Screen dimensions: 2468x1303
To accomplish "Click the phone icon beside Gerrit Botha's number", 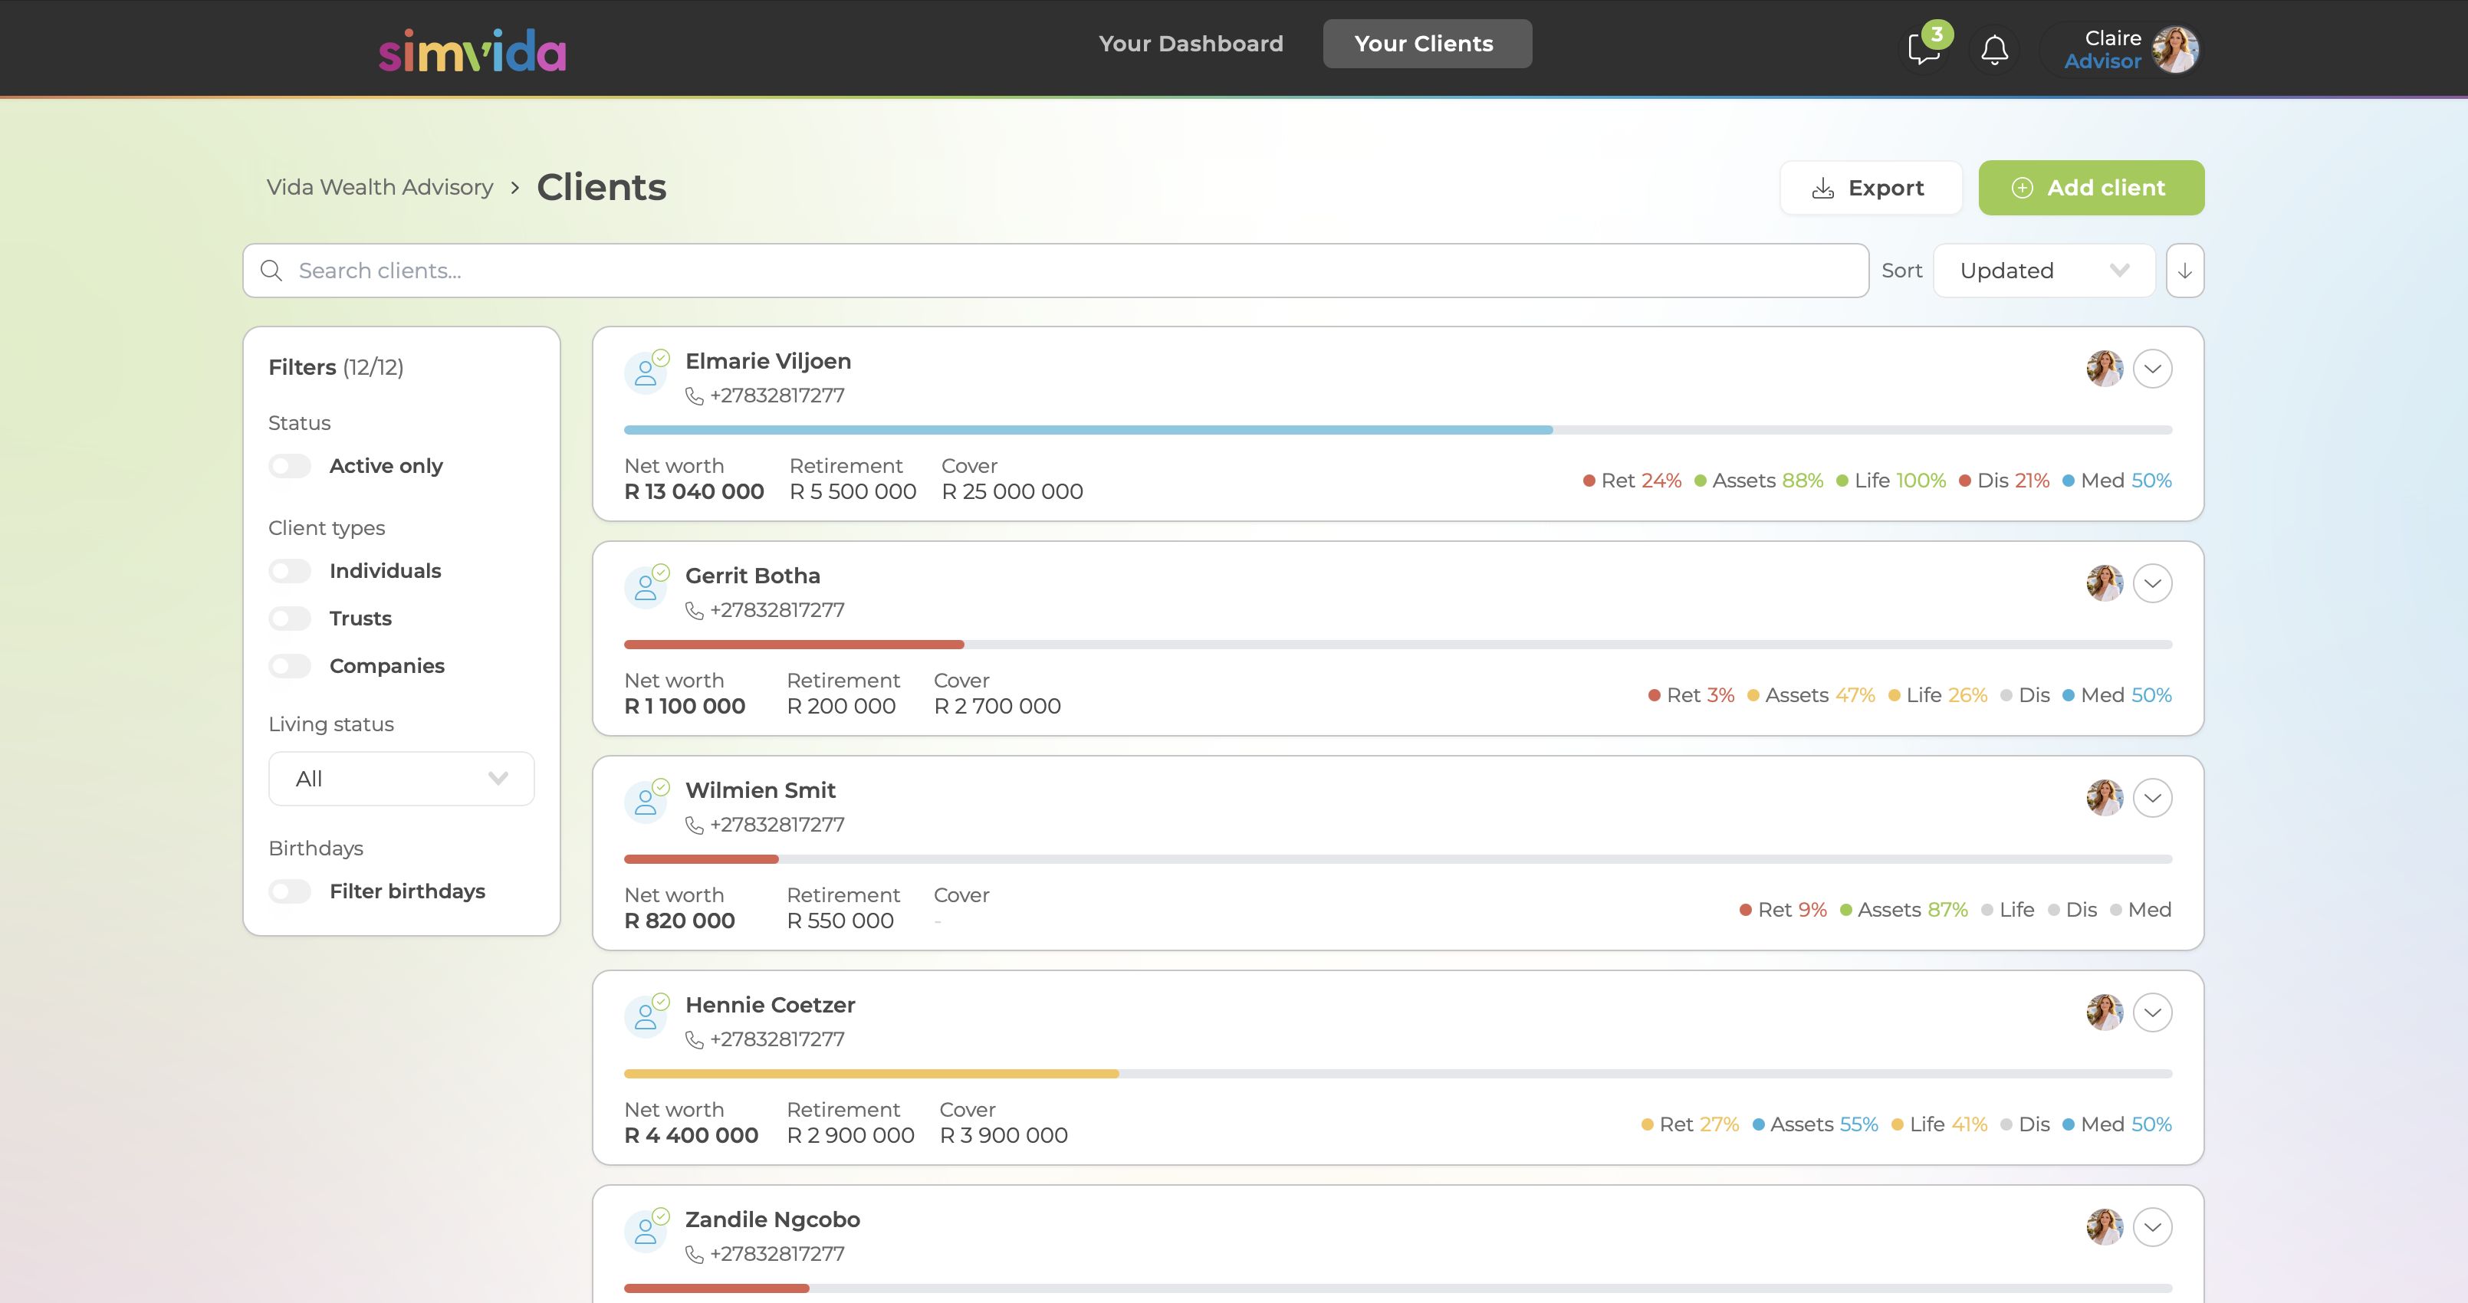I will 695,612.
